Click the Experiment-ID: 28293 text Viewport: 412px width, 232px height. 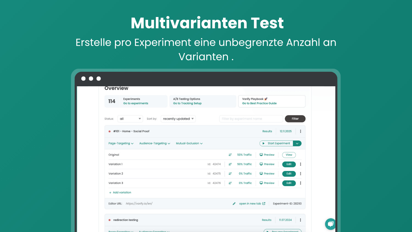pyautogui.click(x=287, y=204)
